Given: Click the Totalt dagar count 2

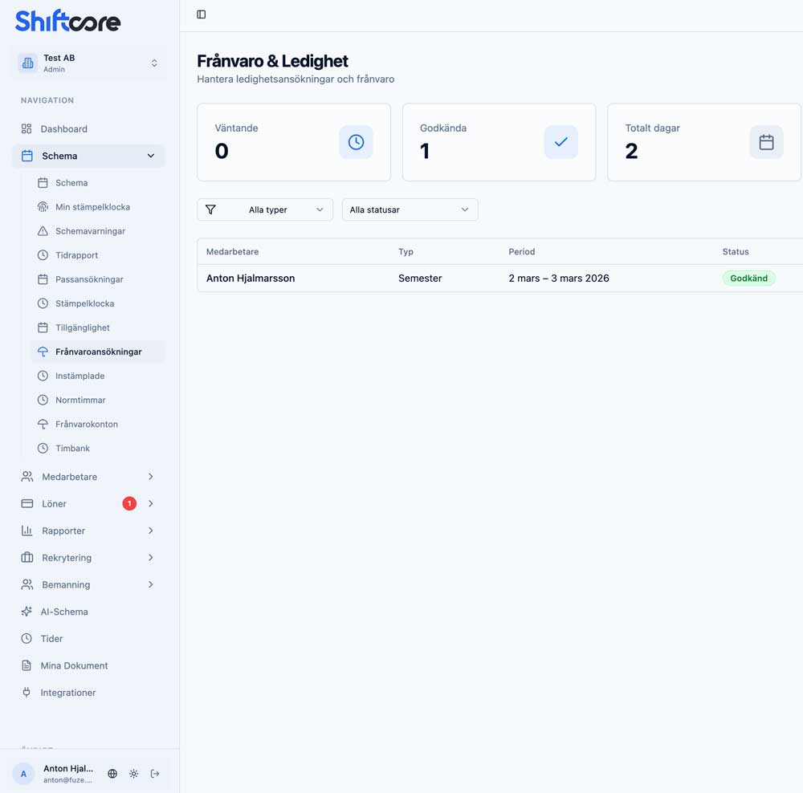Looking at the screenshot, I should coord(631,151).
